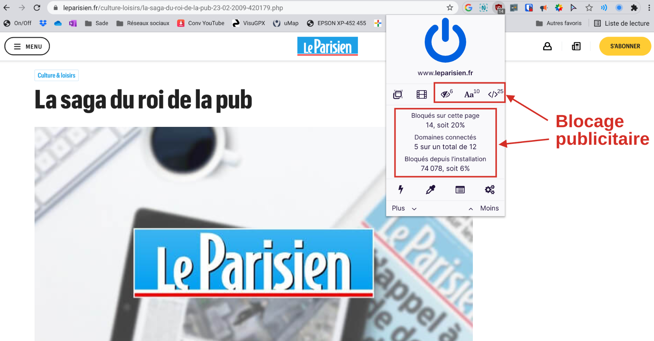Open the Culture & loisirs category link
Image resolution: width=654 pixels, height=341 pixels.
click(57, 75)
